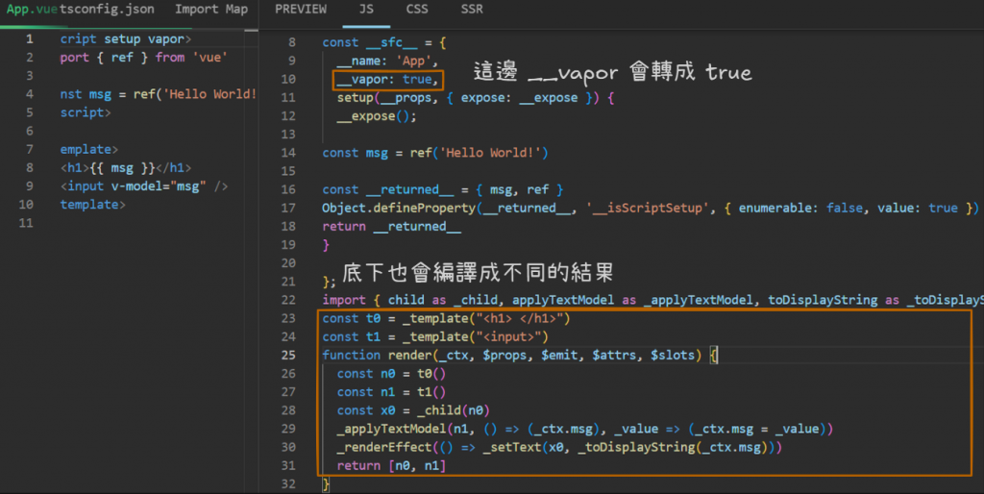This screenshot has height=494, width=984.
Task: Open the Import Map tab
Action: click(210, 10)
